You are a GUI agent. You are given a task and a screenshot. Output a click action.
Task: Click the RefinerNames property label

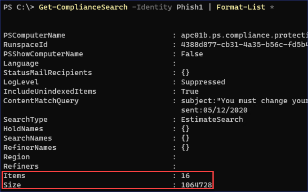[30, 147]
